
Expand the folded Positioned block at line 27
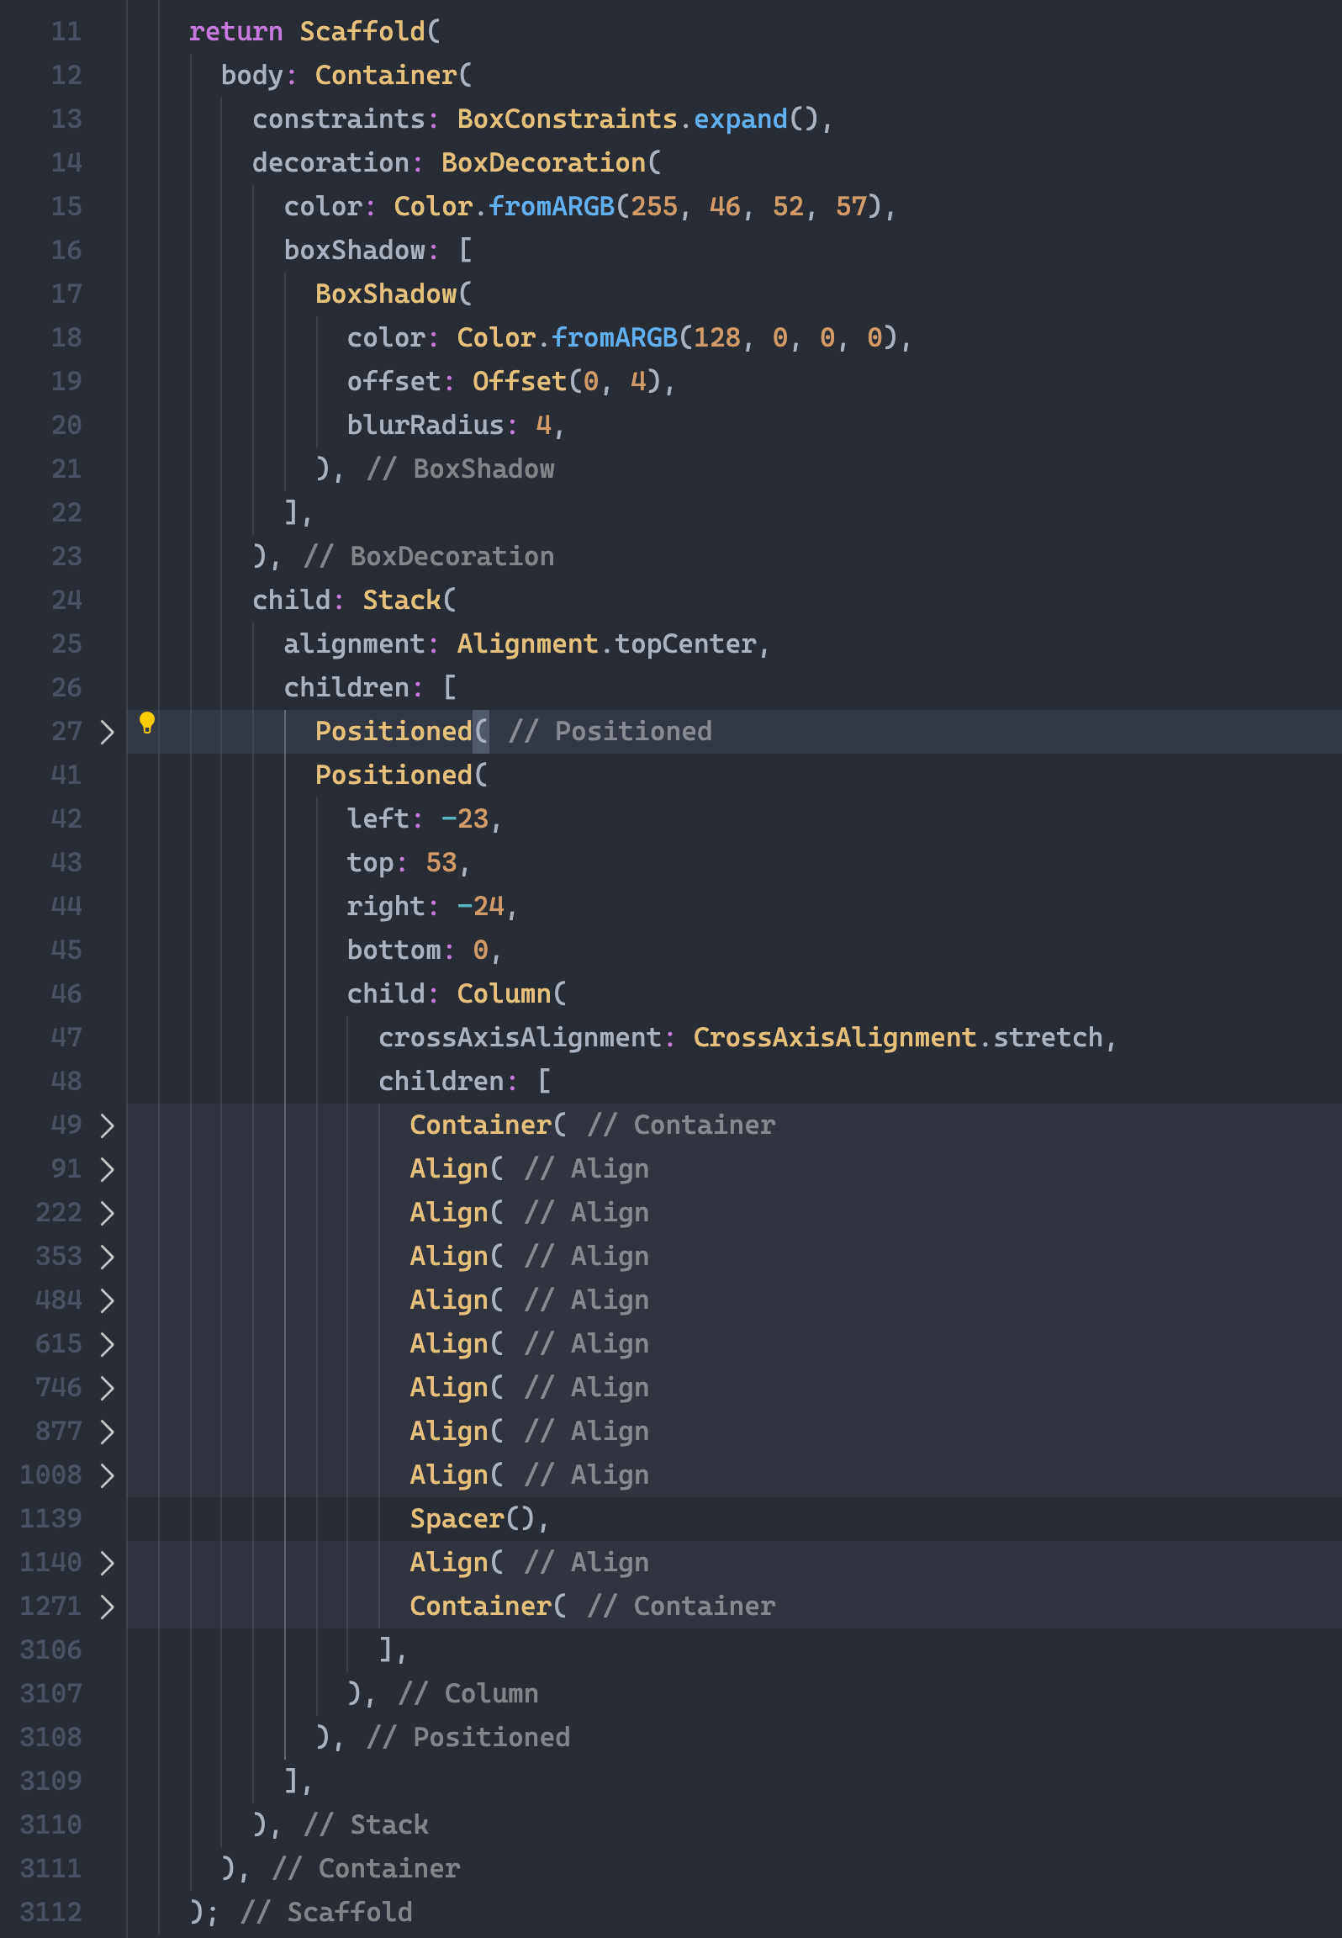coord(107,732)
